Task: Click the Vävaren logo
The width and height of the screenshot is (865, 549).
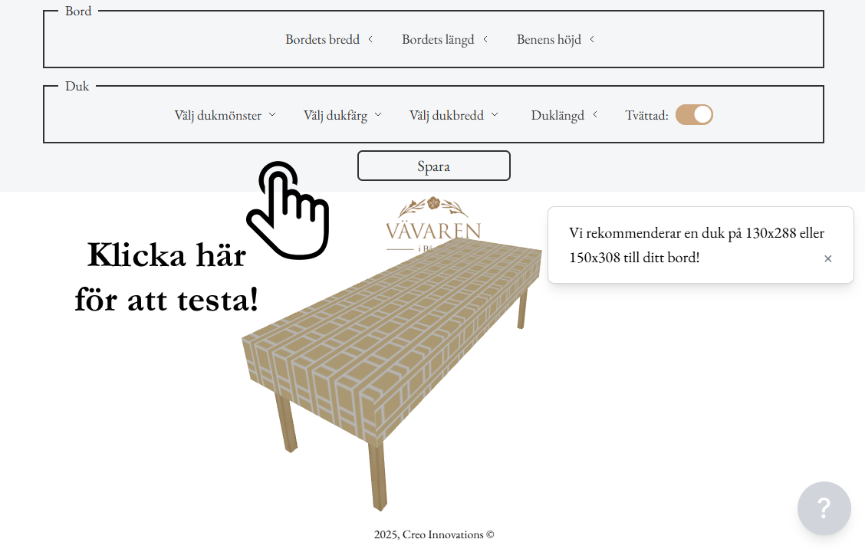Action: point(433,223)
